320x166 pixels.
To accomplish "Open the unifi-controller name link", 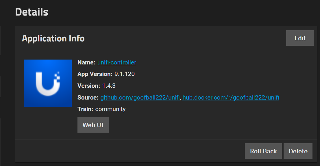I will (x=117, y=62).
